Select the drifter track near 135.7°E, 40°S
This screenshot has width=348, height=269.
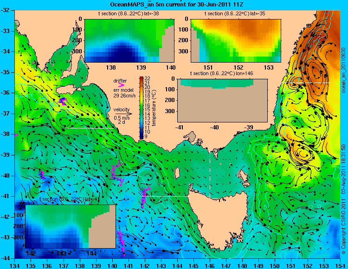(x=42, y=174)
